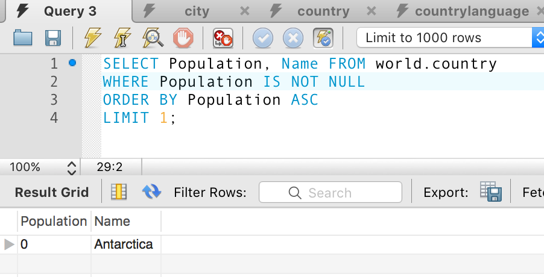Select the Population cell with value 0
The height and width of the screenshot is (277, 544).
click(54, 244)
